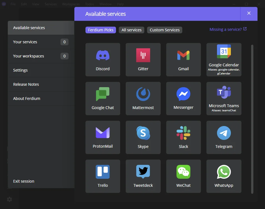Open settings via bottom-left gear icon
Viewport: 265px width, 209px height.
[x=9, y=199]
